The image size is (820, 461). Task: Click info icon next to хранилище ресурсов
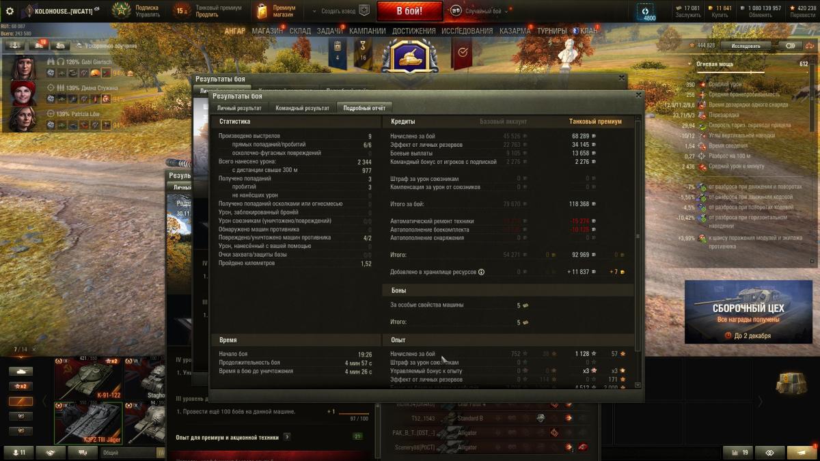point(482,272)
